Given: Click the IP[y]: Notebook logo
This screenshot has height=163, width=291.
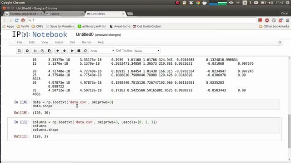Looking at the screenshot, I should point(40,34).
